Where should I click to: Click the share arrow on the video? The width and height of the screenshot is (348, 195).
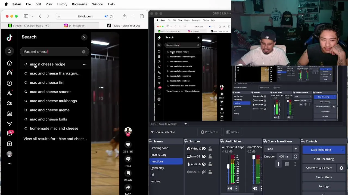point(128,187)
